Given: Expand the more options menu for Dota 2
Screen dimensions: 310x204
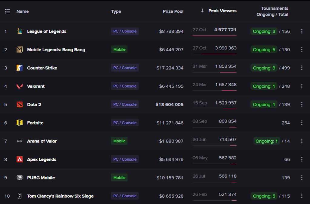Looking at the screenshot, I should point(302,105).
